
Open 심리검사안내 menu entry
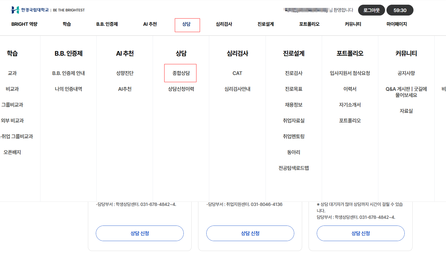coord(237,89)
